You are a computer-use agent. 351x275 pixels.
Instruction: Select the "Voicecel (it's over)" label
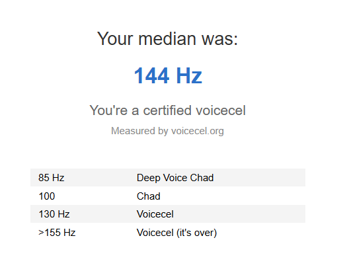(x=177, y=233)
